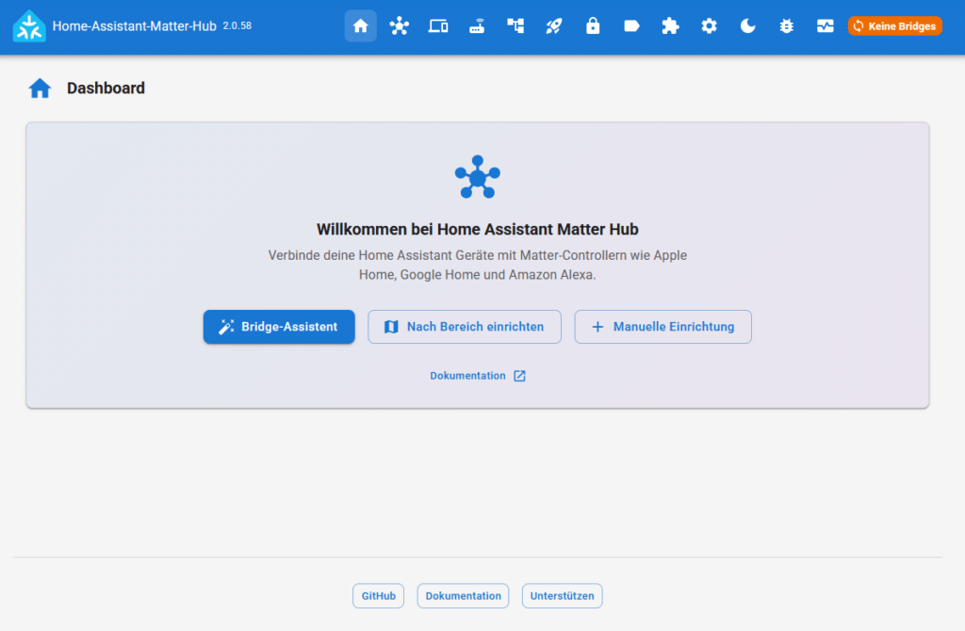This screenshot has width=965, height=631.
Task: Click version number 2.0.58
Action: (x=237, y=25)
